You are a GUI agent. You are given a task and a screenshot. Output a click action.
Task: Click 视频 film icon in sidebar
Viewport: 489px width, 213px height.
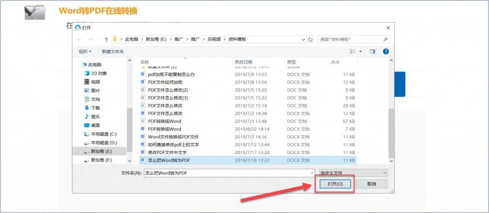87,82
